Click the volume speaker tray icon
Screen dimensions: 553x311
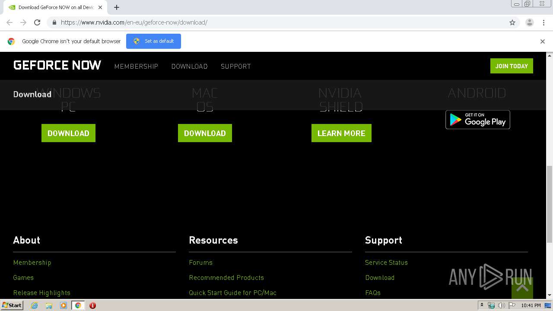(502, 305)
